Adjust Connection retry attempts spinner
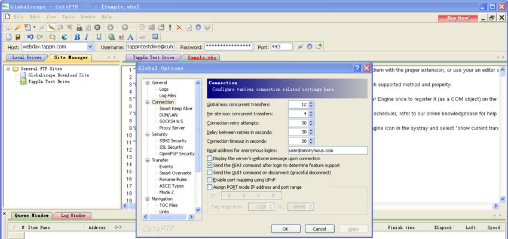508x239 pixels. [x=311, y=123]
